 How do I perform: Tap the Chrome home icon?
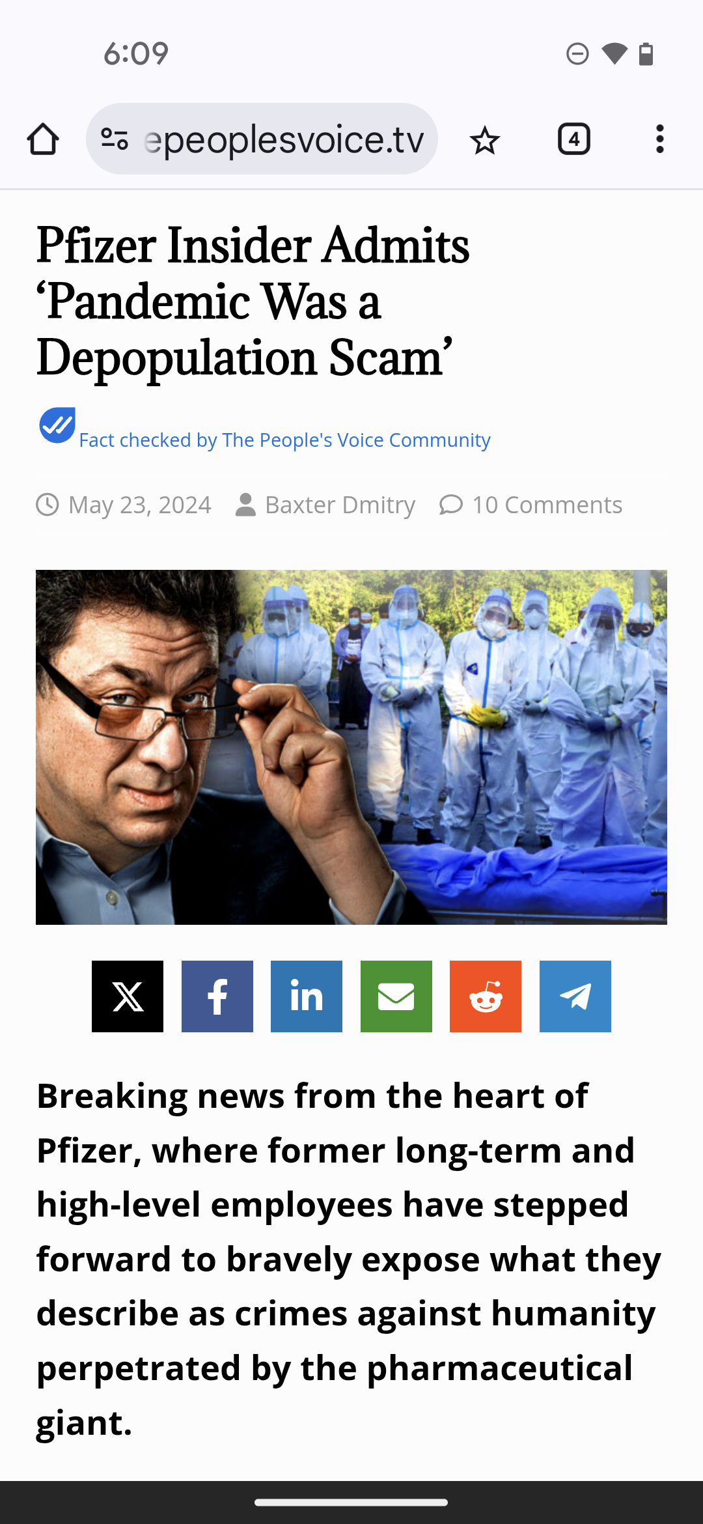[43, 139]
